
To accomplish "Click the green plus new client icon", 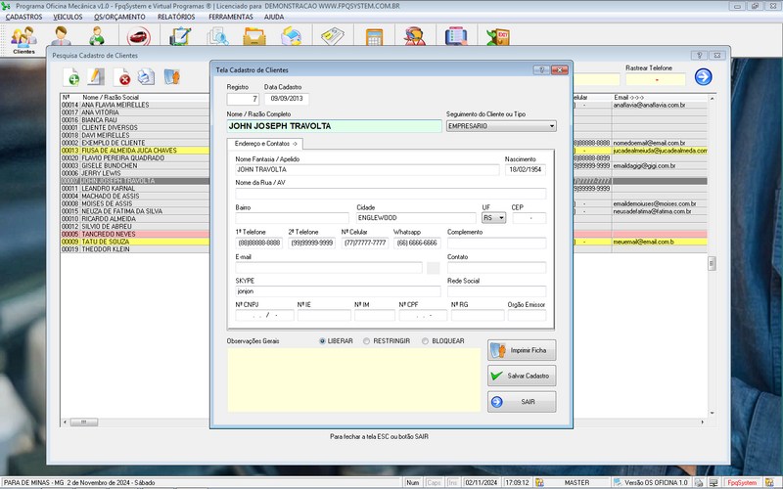I will coord(72,78).
